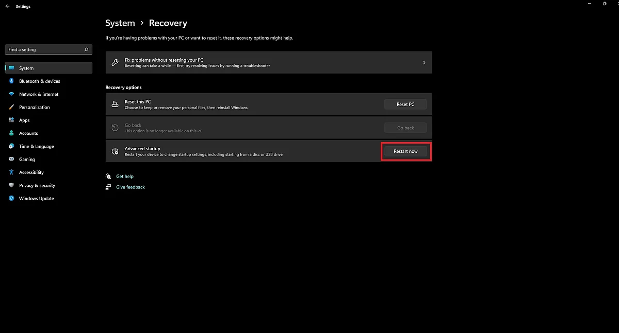Click the Recovery page title

168,23
